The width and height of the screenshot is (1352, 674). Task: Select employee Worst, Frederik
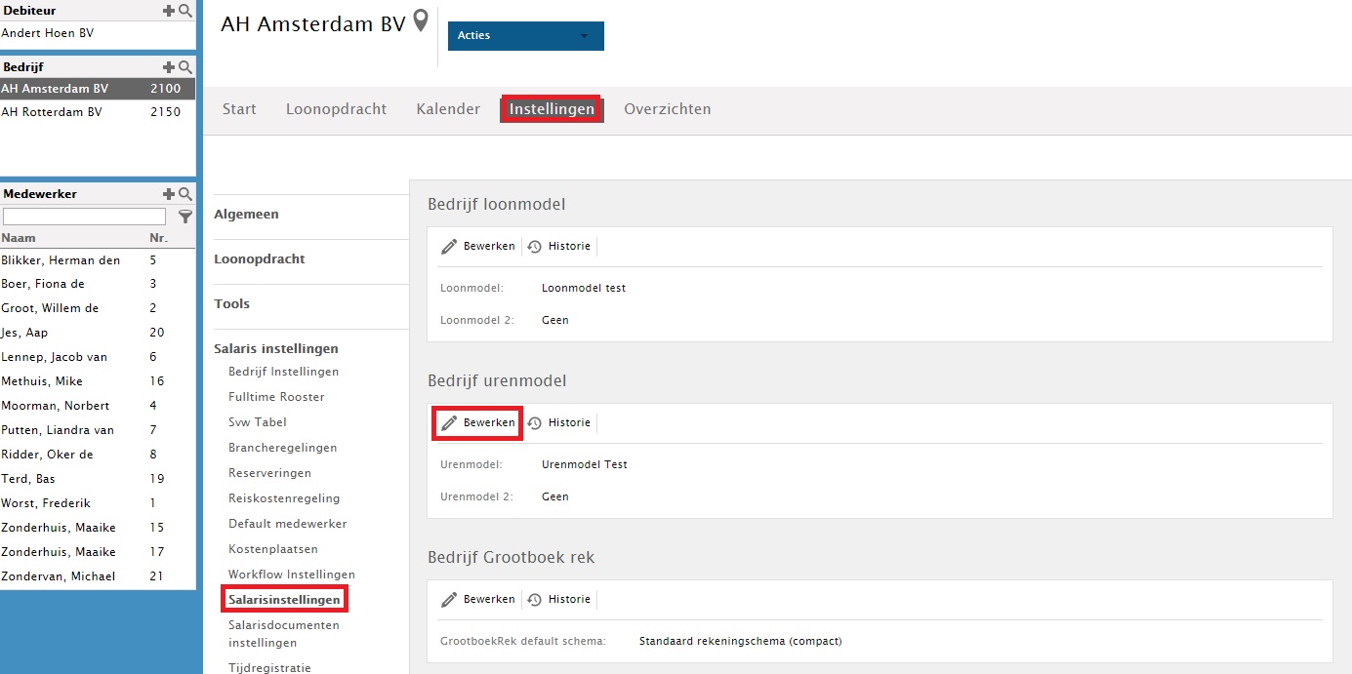[98, 503]
